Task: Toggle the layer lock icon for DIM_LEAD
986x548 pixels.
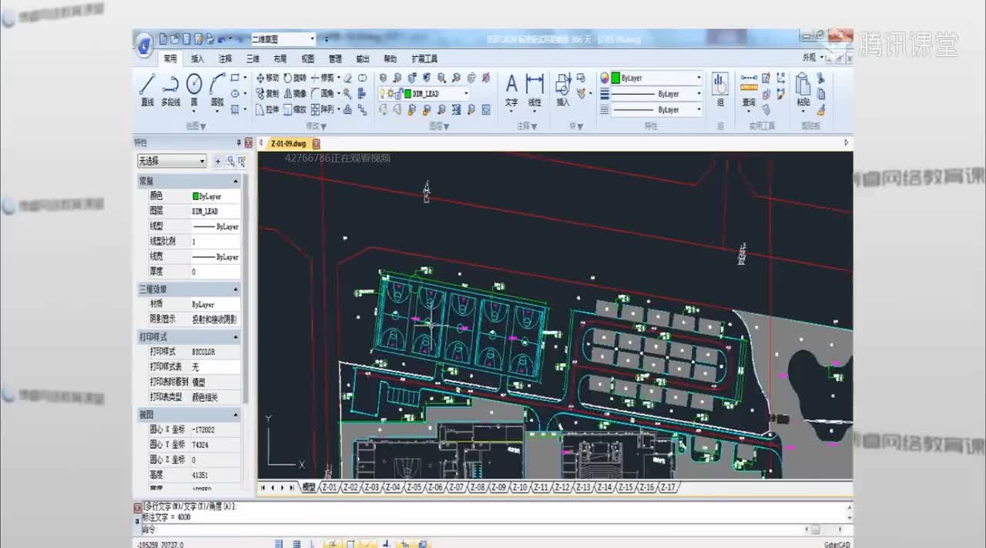Action: point(399,93)
